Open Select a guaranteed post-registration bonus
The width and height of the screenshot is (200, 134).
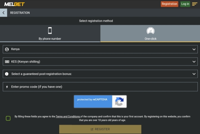[x=100, y=74]
